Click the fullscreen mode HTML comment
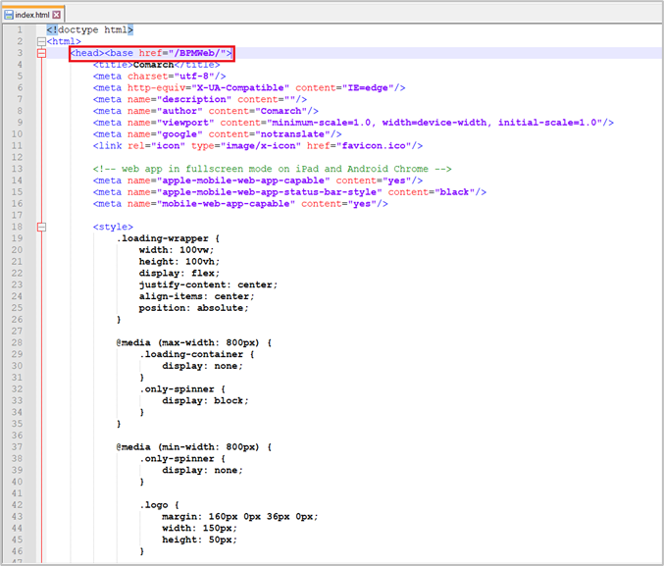 click(x=273, y=169)
